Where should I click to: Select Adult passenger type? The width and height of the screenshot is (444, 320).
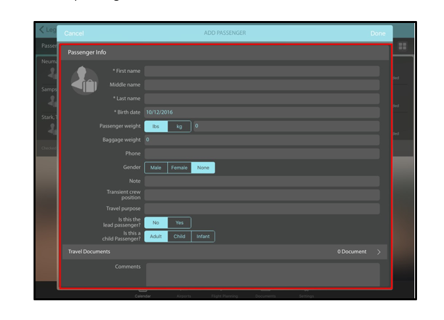point(156,237)
